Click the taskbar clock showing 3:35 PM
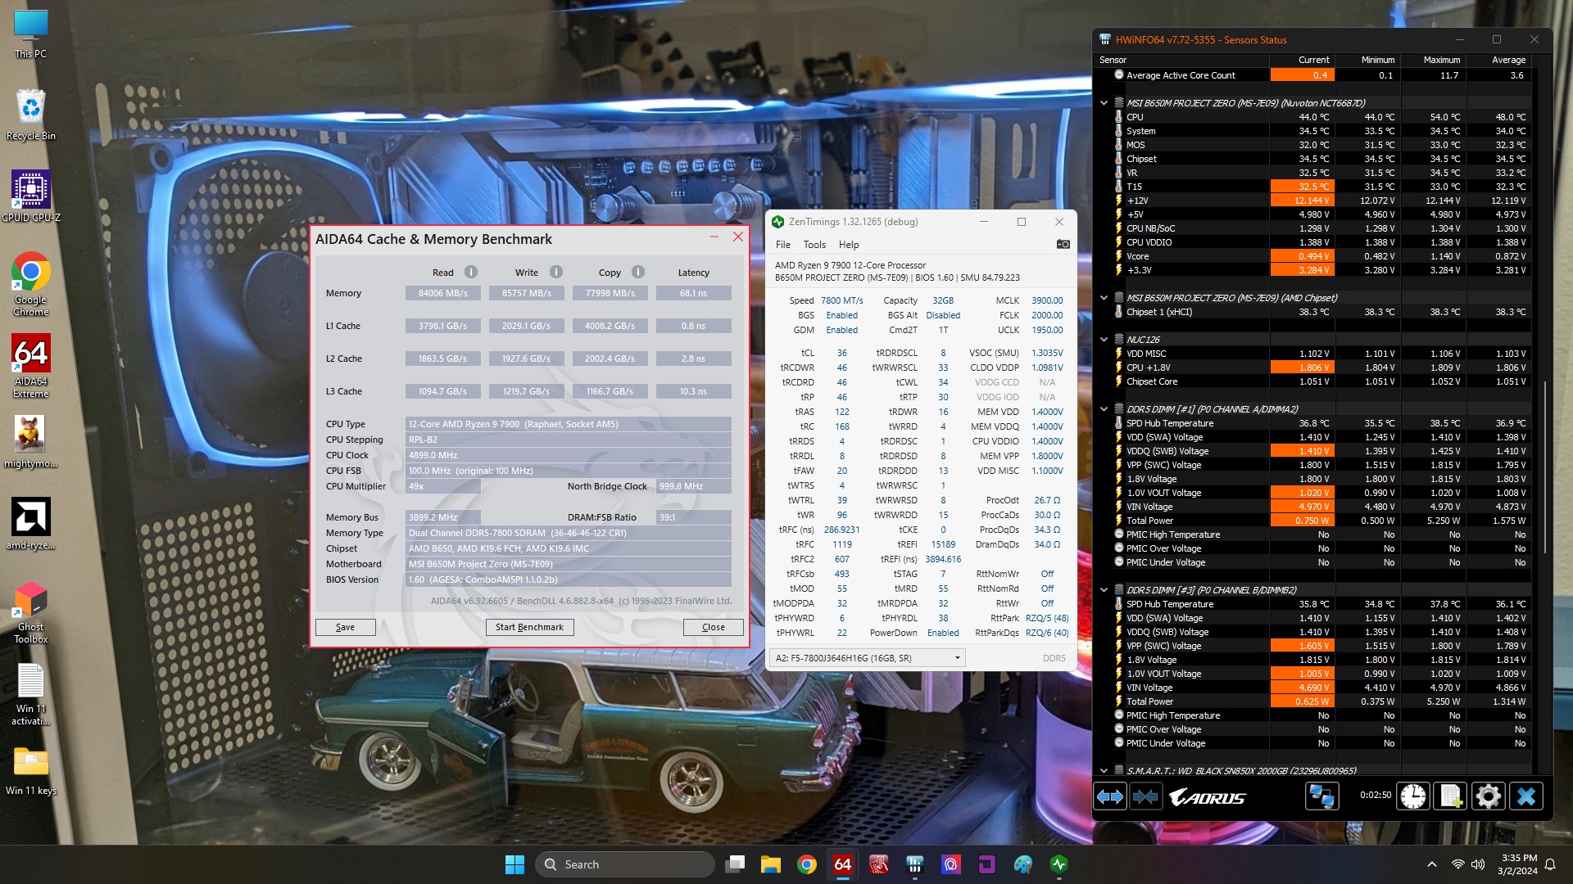This screenshot has width=1573, height=884. 1518,864
